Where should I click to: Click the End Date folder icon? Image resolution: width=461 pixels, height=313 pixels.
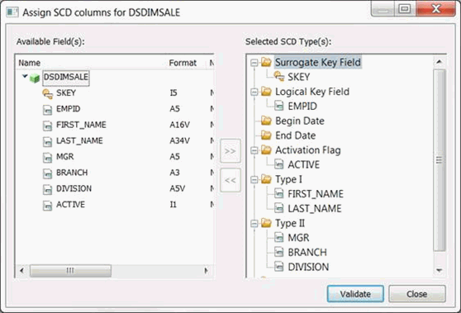click(266, 135)
